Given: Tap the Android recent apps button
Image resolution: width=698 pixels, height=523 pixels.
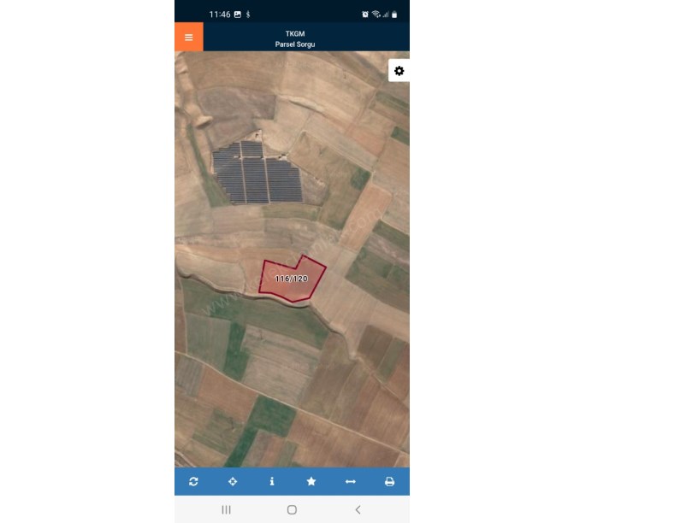Looking at the screenshot, I should click(x=226, y=509).
